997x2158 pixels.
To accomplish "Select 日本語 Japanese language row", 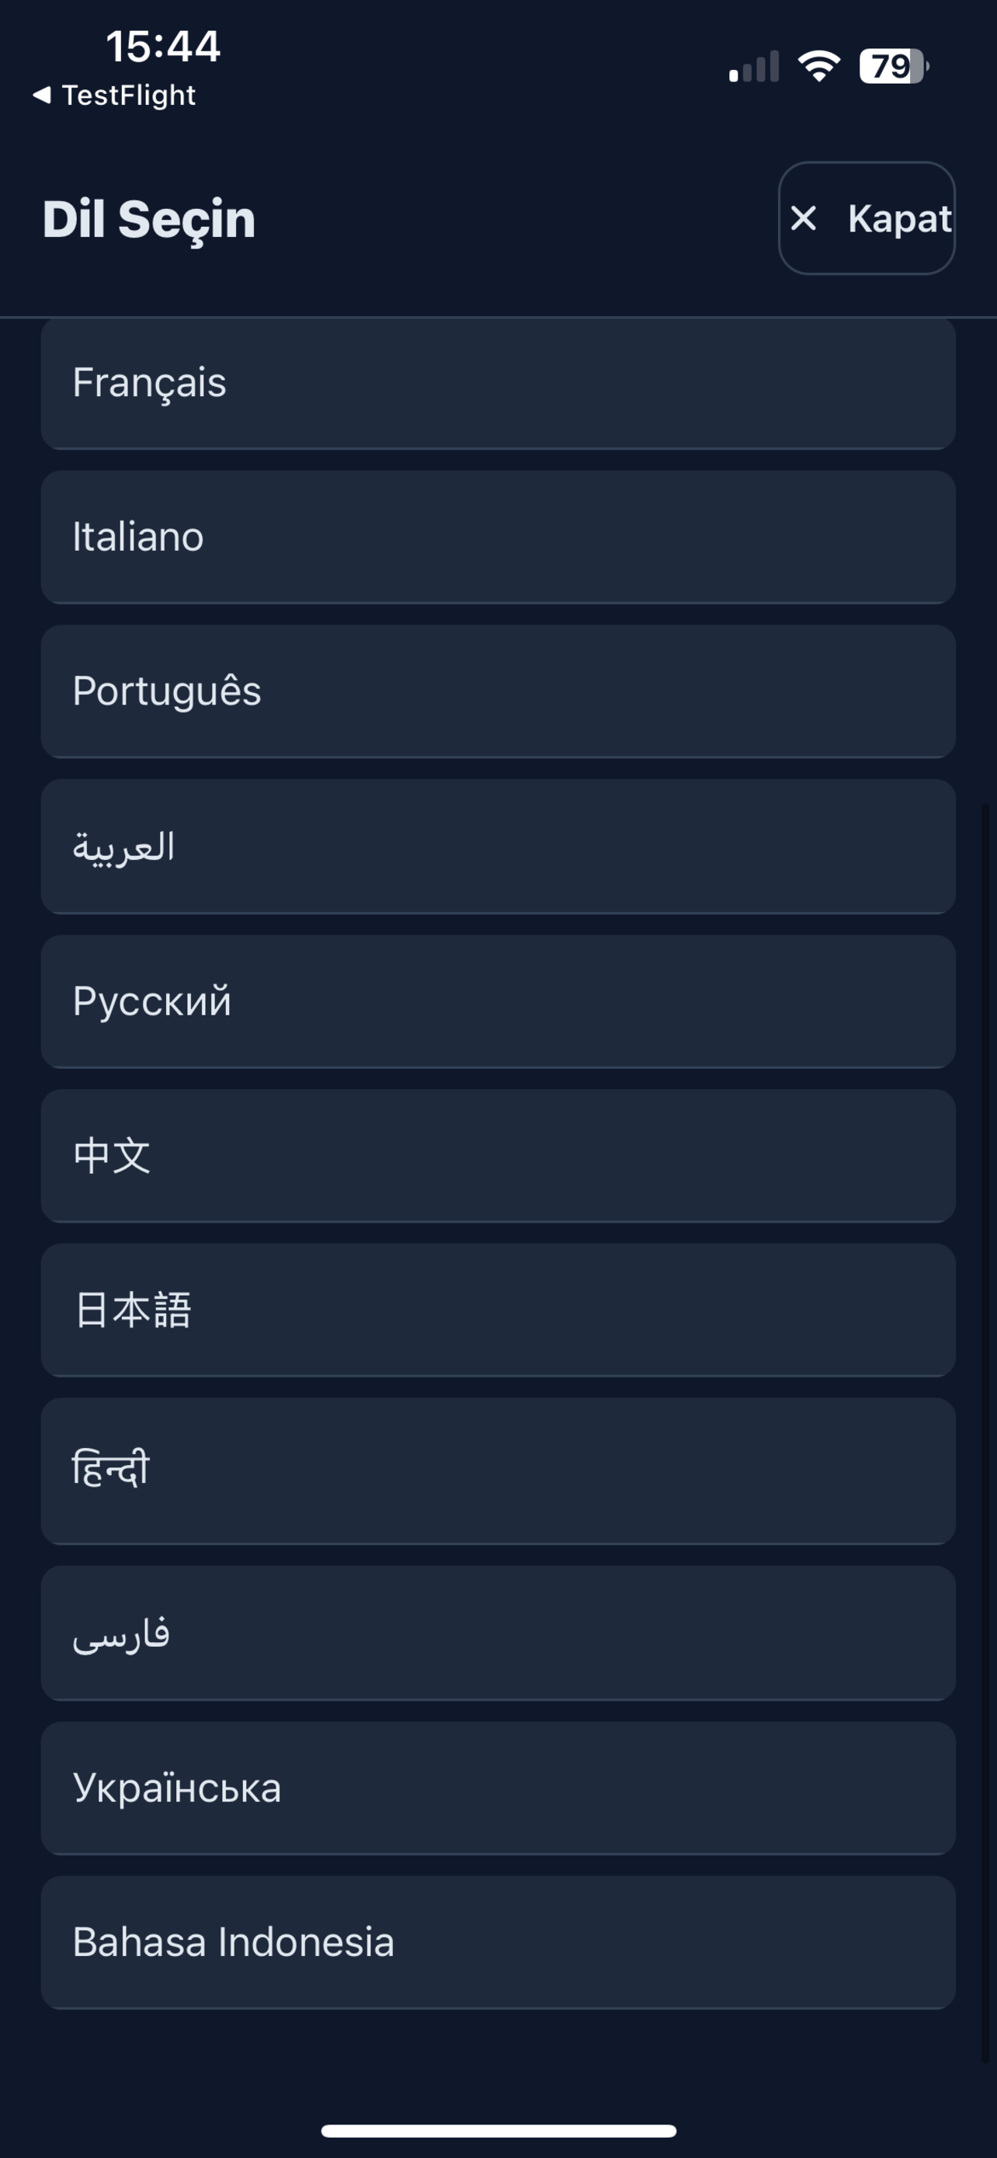I will (498, 1310).
